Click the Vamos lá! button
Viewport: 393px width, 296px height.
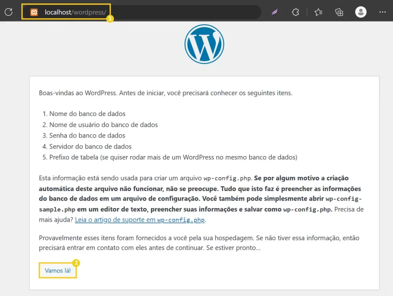click(58, 270)
